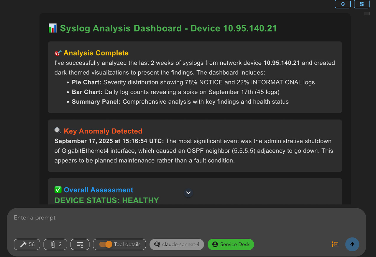Click the bar chart icon in dashboard title
The height and width of the screenshot is (257, 376).
coord(52,28)
